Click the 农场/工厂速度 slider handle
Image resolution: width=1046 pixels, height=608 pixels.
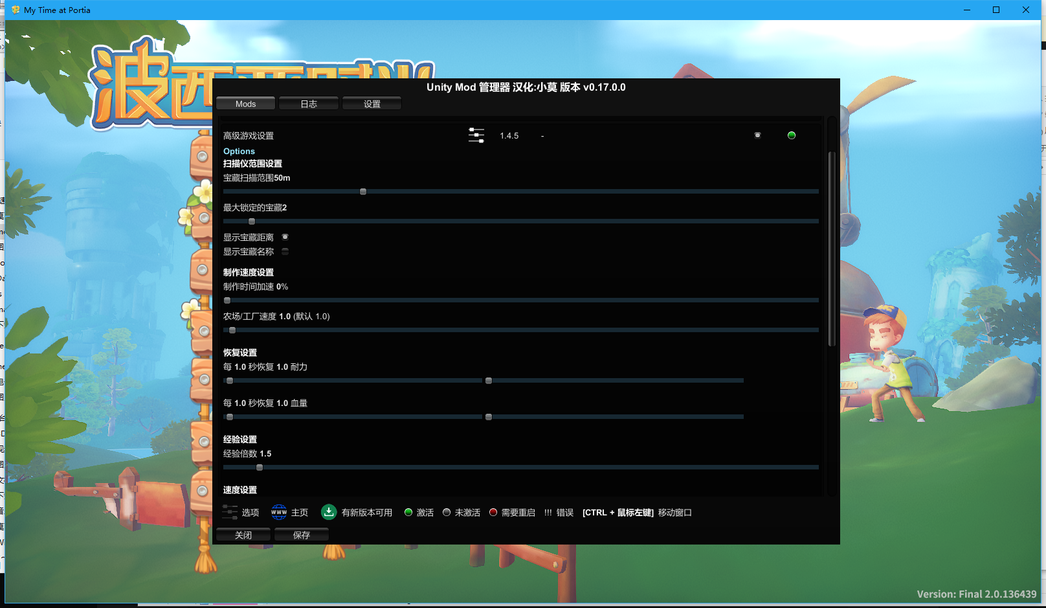(232, 330)
